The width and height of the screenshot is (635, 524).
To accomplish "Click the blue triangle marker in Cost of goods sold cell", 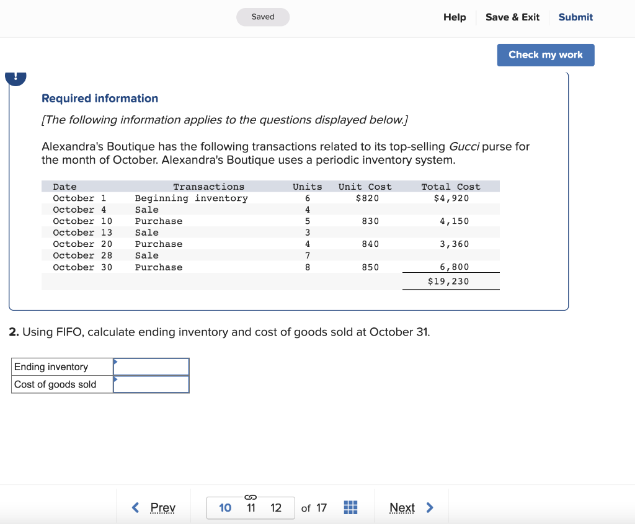I will pos(116,380).
